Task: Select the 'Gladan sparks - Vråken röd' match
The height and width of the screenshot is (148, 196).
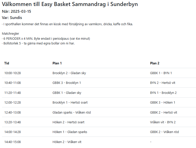Action: tap(71, 113)
